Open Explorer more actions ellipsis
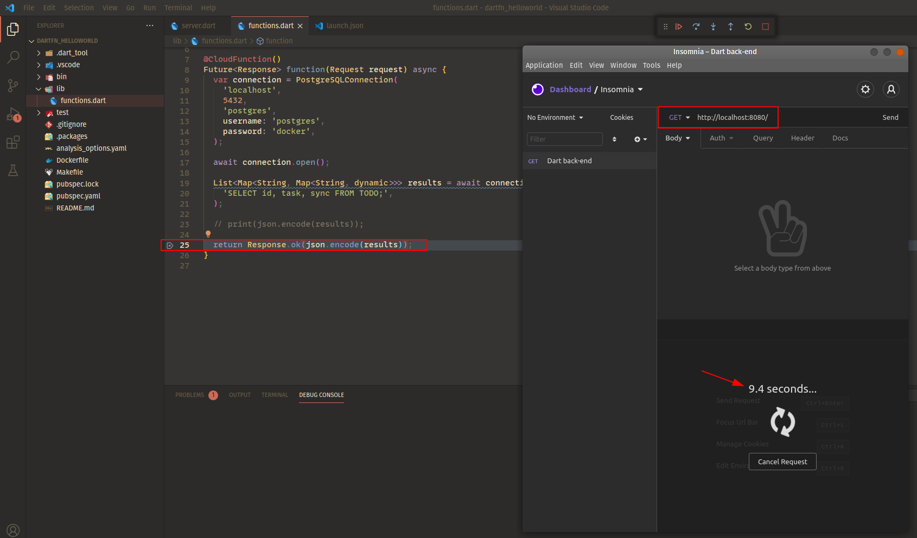 click(x=150, y=25)
